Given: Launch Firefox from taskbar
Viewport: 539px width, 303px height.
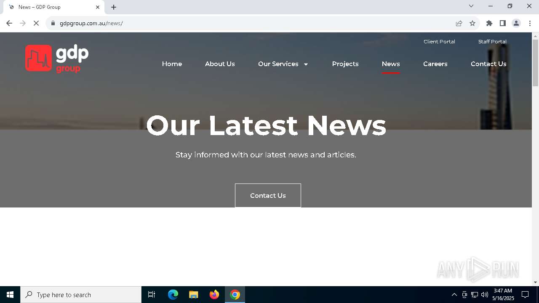Looking at the screenshot, I should (214, 295).
